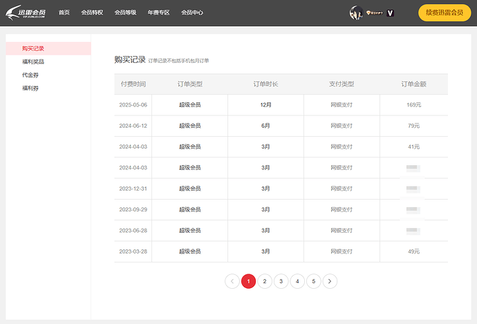
Task: Click 超级会员 in the 2023-09-29 row
Action: pos(190,210)
